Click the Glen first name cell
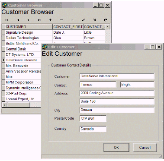 (68, 38)
